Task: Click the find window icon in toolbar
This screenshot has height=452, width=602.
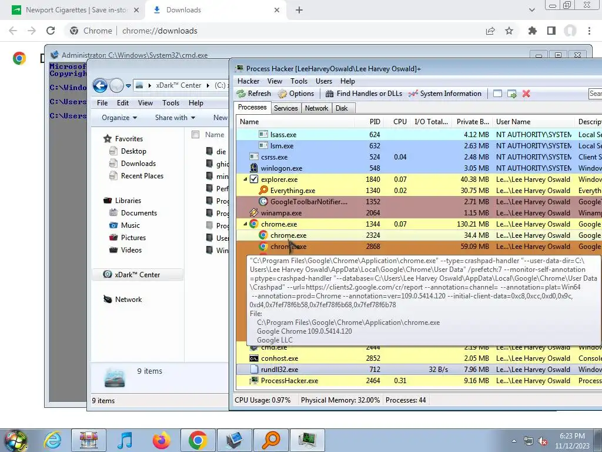Action: [x=497, y=94]
